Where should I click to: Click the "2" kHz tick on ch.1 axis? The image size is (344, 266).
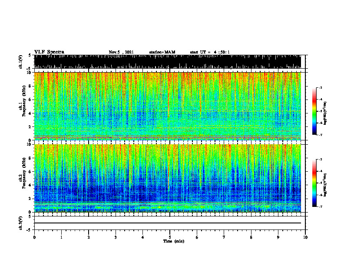coord(30,127)
